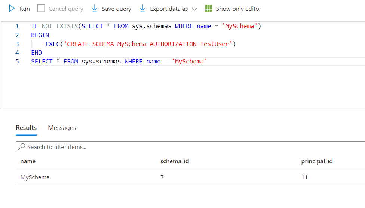365x208 pixels.
Task: Switch to the Messages tab
Action: pos(62,128)
